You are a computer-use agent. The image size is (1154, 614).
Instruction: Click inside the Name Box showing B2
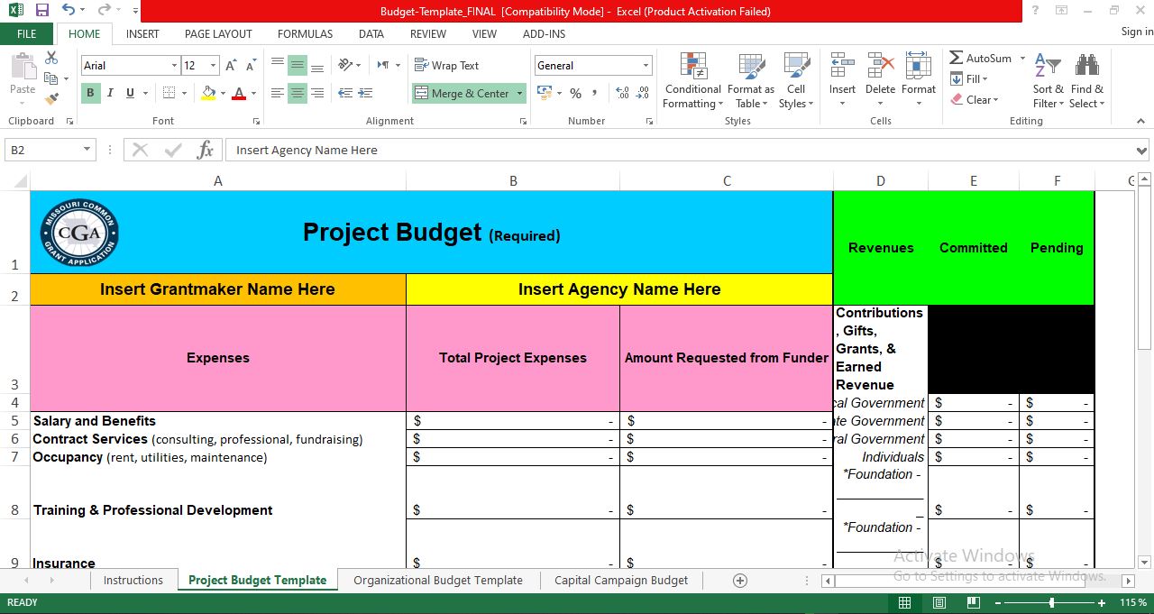(42, 150)
